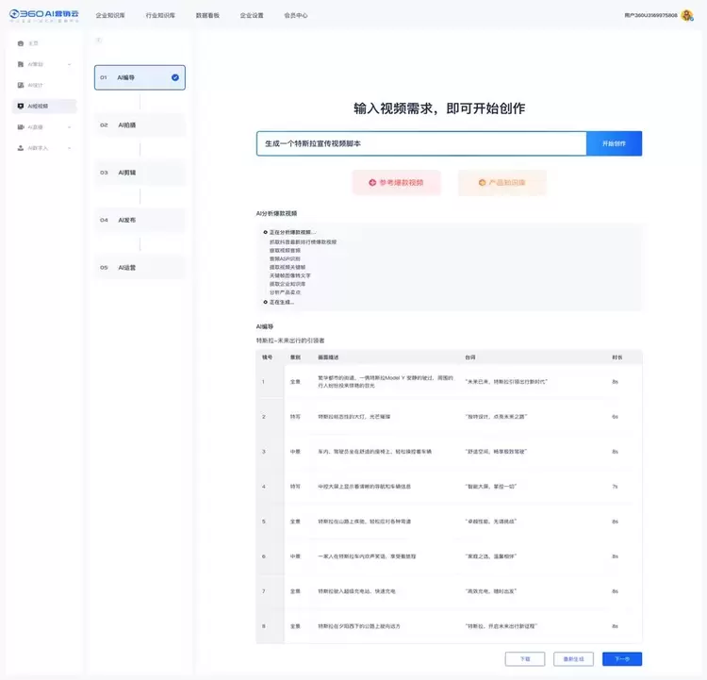Viewport: 707px width, 680px height.
Task: Select step 03 AI剪辑 in workflow
Action: pos(140,173)
